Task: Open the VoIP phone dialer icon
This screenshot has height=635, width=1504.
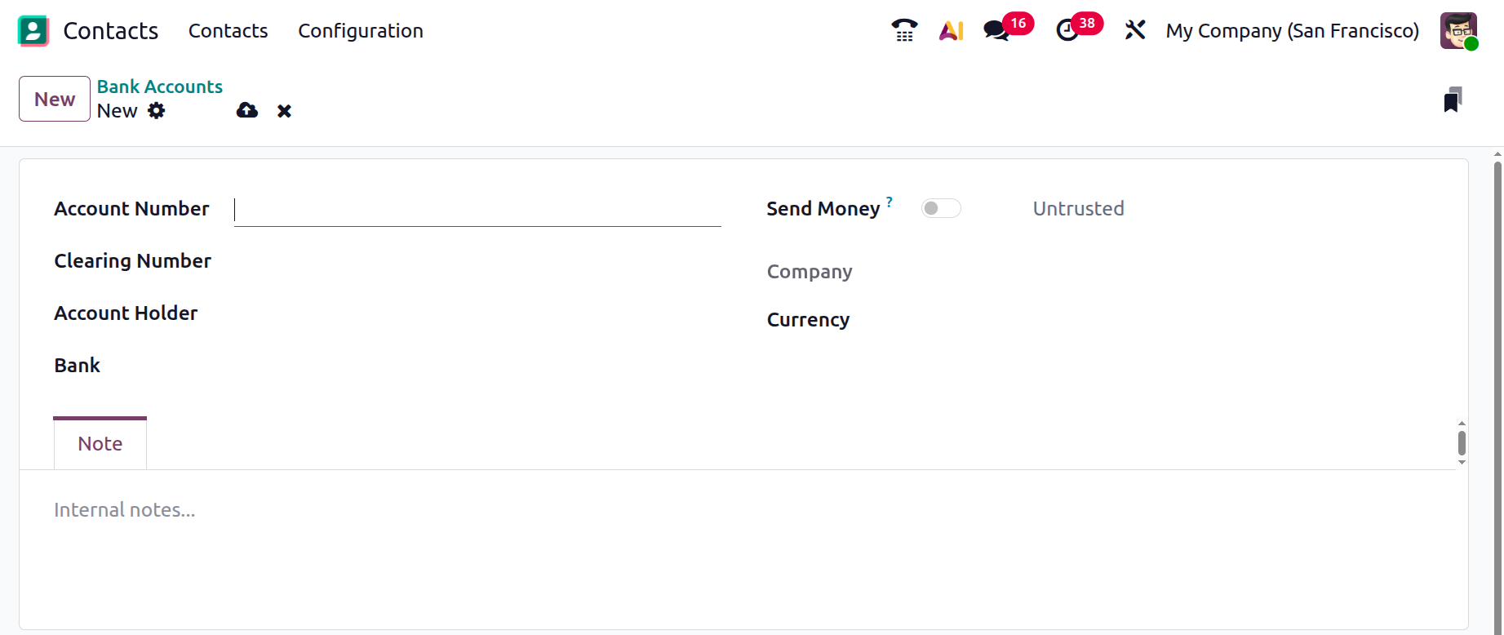Action: [904, 31]
